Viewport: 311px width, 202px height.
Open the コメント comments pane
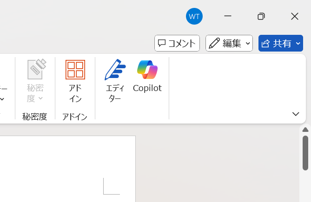coord(177,43)
